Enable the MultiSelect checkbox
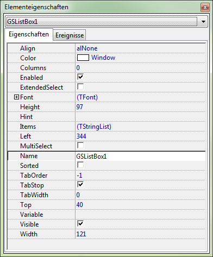 [x=80, y=146]
